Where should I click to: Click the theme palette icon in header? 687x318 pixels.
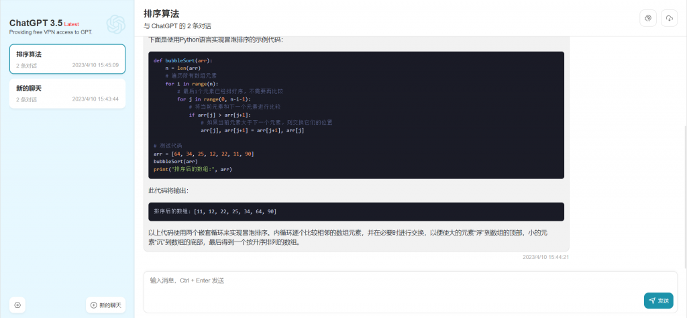point(648,18)
